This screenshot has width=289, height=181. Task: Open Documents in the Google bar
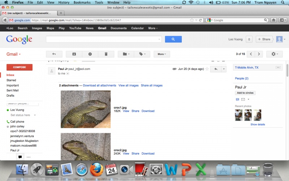click(x=118, y=28)
